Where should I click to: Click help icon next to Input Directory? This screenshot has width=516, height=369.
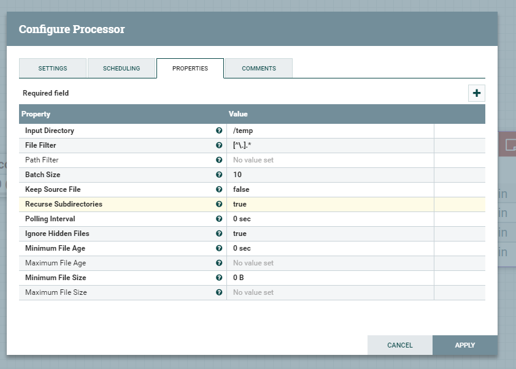(x=219, y=131)
